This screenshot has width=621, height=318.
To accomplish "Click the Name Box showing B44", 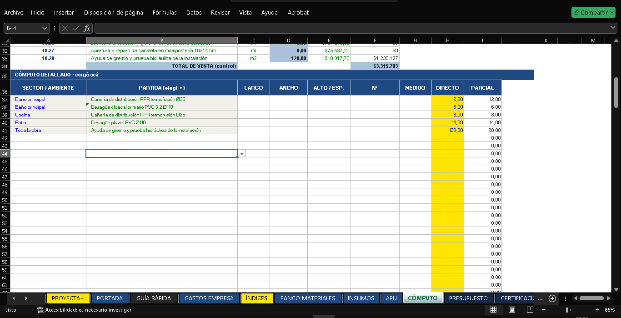I will click(x=23, y=28).
